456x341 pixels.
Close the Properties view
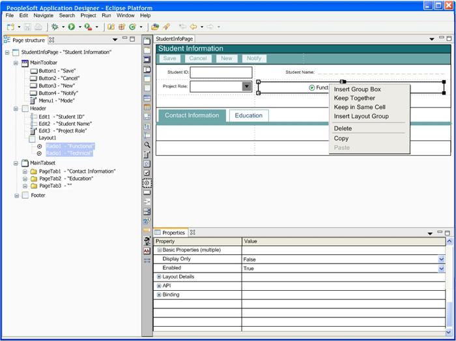(x=193, y=232)
